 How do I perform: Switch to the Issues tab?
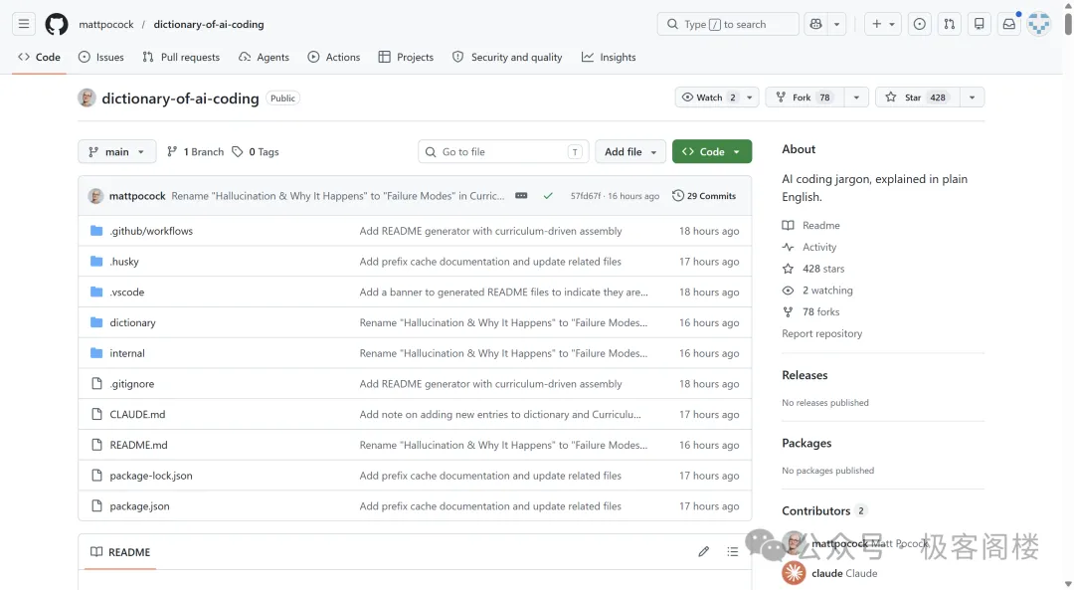tap(101, 57)
